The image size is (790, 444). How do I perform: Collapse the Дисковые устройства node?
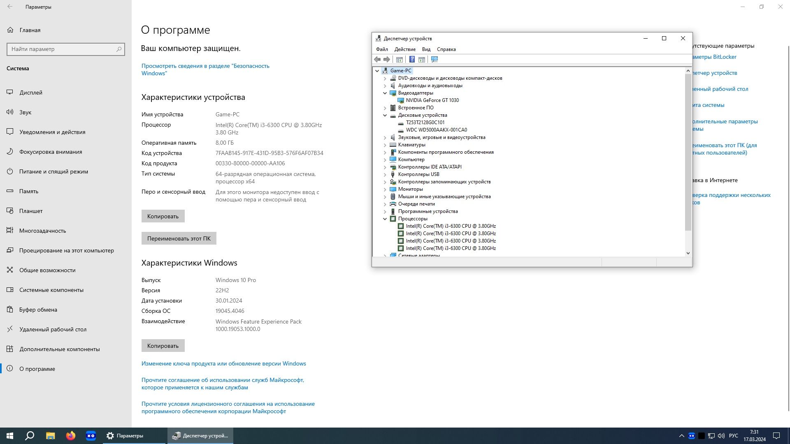(x=385, y=115)
